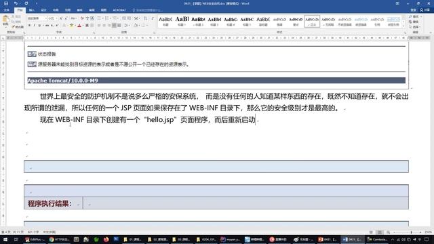Click the Clear Formatting eraser icon

pos(82,18)
